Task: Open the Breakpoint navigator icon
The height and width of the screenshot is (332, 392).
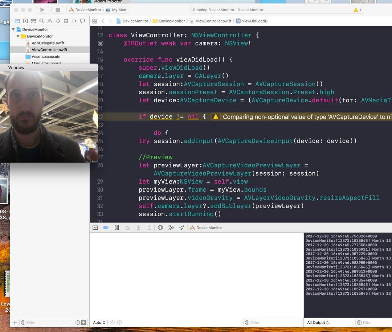Action: point(74,21)
